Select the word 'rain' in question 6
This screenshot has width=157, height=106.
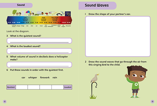(55, 78)
